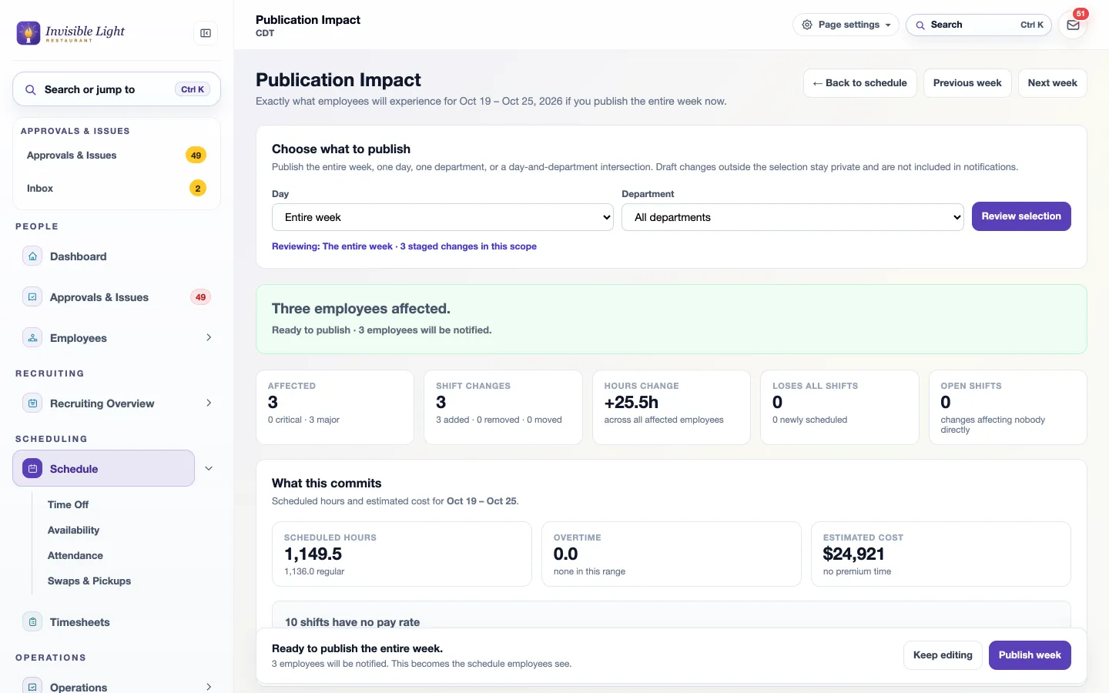Click the Timesheets clipboard icon

click(32, 622)
